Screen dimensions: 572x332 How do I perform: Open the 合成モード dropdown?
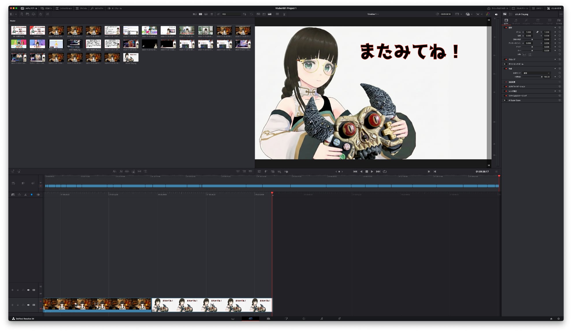[536, 73]
